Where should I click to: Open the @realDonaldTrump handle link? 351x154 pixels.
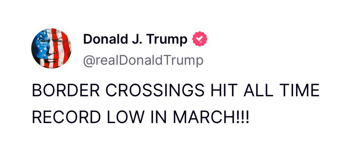point(143,61)
